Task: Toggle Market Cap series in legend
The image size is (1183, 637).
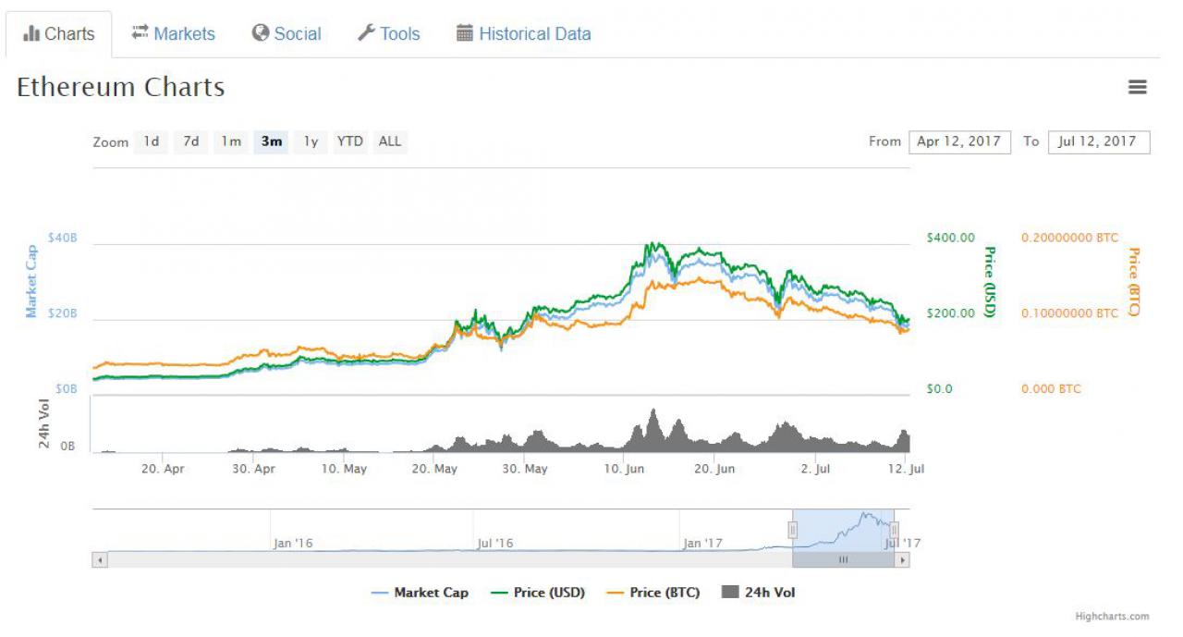Action: pos(420,593)
